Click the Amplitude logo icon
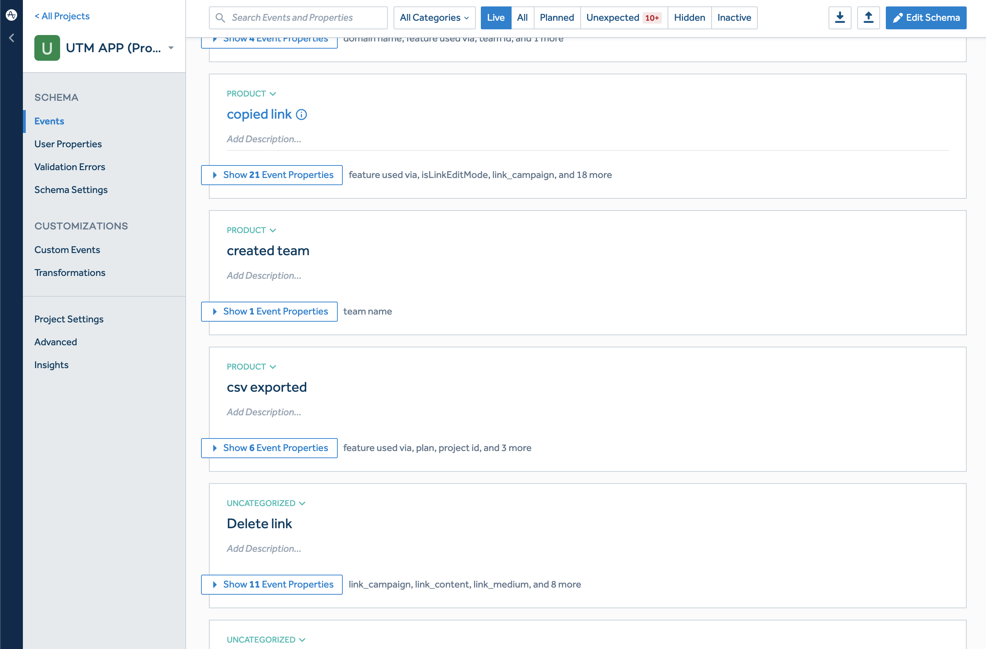Screen dimensions: 986x649 [11, 15]
